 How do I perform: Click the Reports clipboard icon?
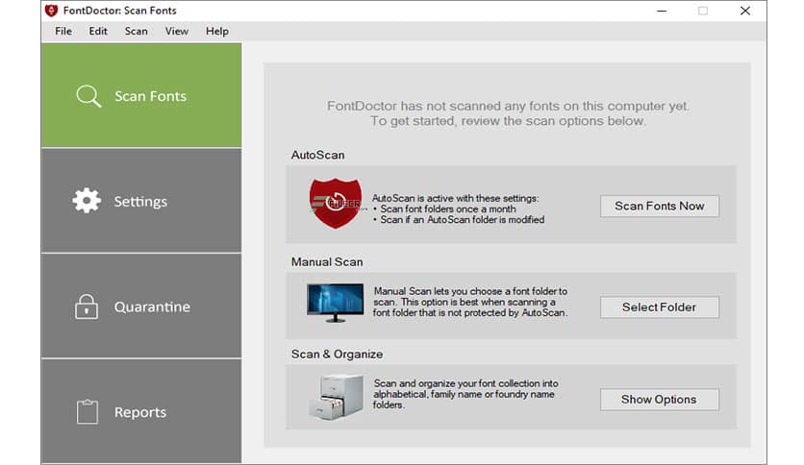coord(88,412)
